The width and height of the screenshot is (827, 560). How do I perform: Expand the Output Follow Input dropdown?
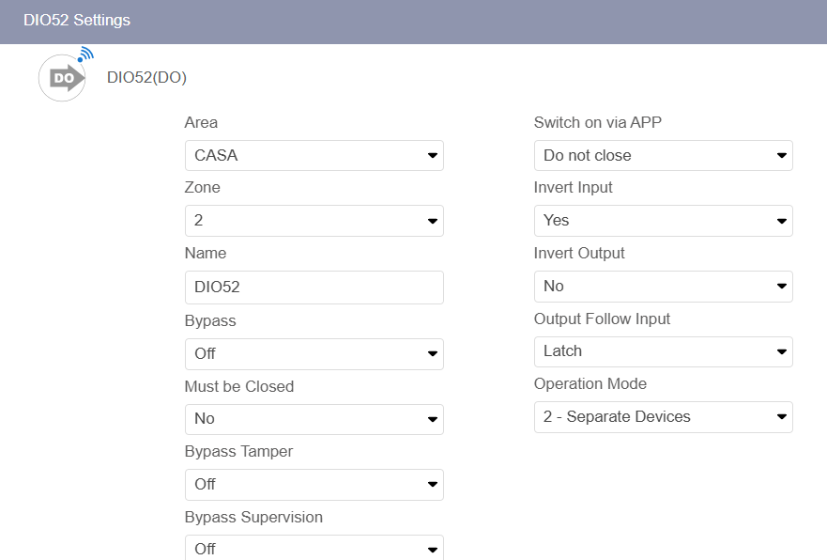663,351
